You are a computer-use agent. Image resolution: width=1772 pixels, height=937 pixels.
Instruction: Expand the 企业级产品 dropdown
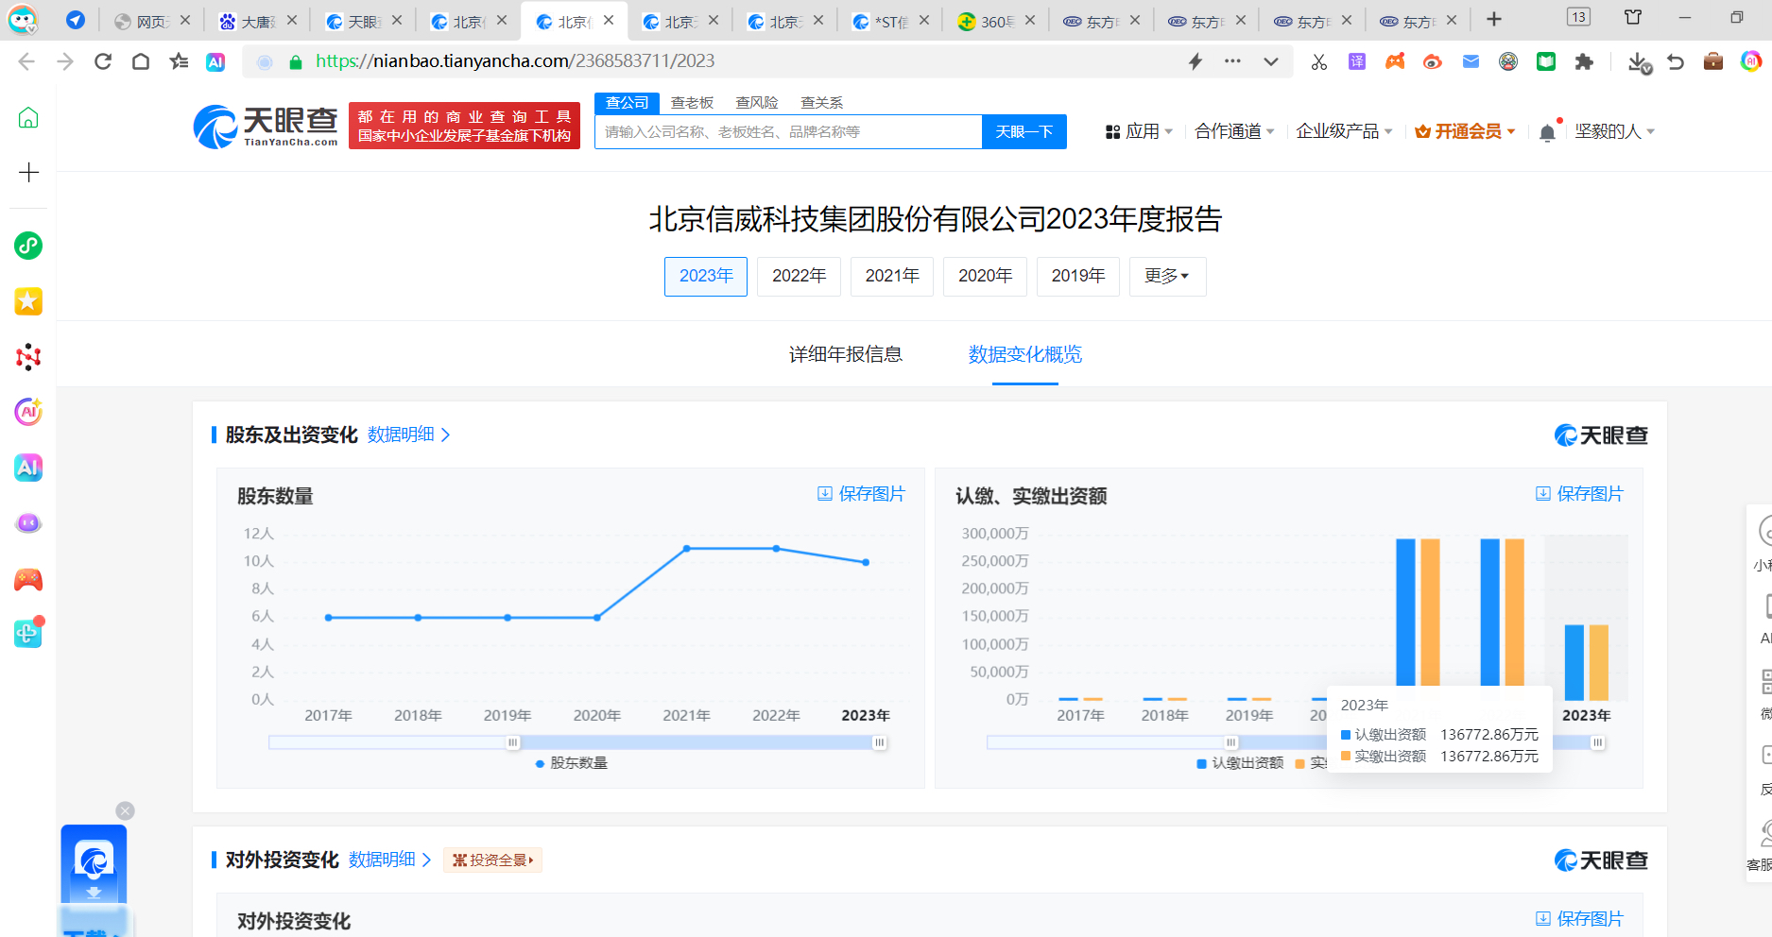point(1344,131)
